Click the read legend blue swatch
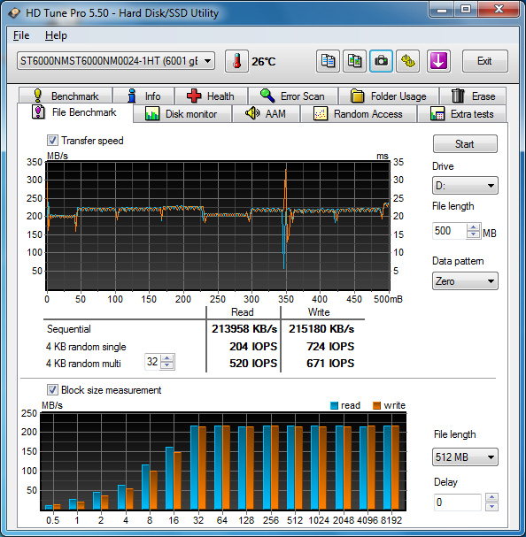 coord(334,405)
